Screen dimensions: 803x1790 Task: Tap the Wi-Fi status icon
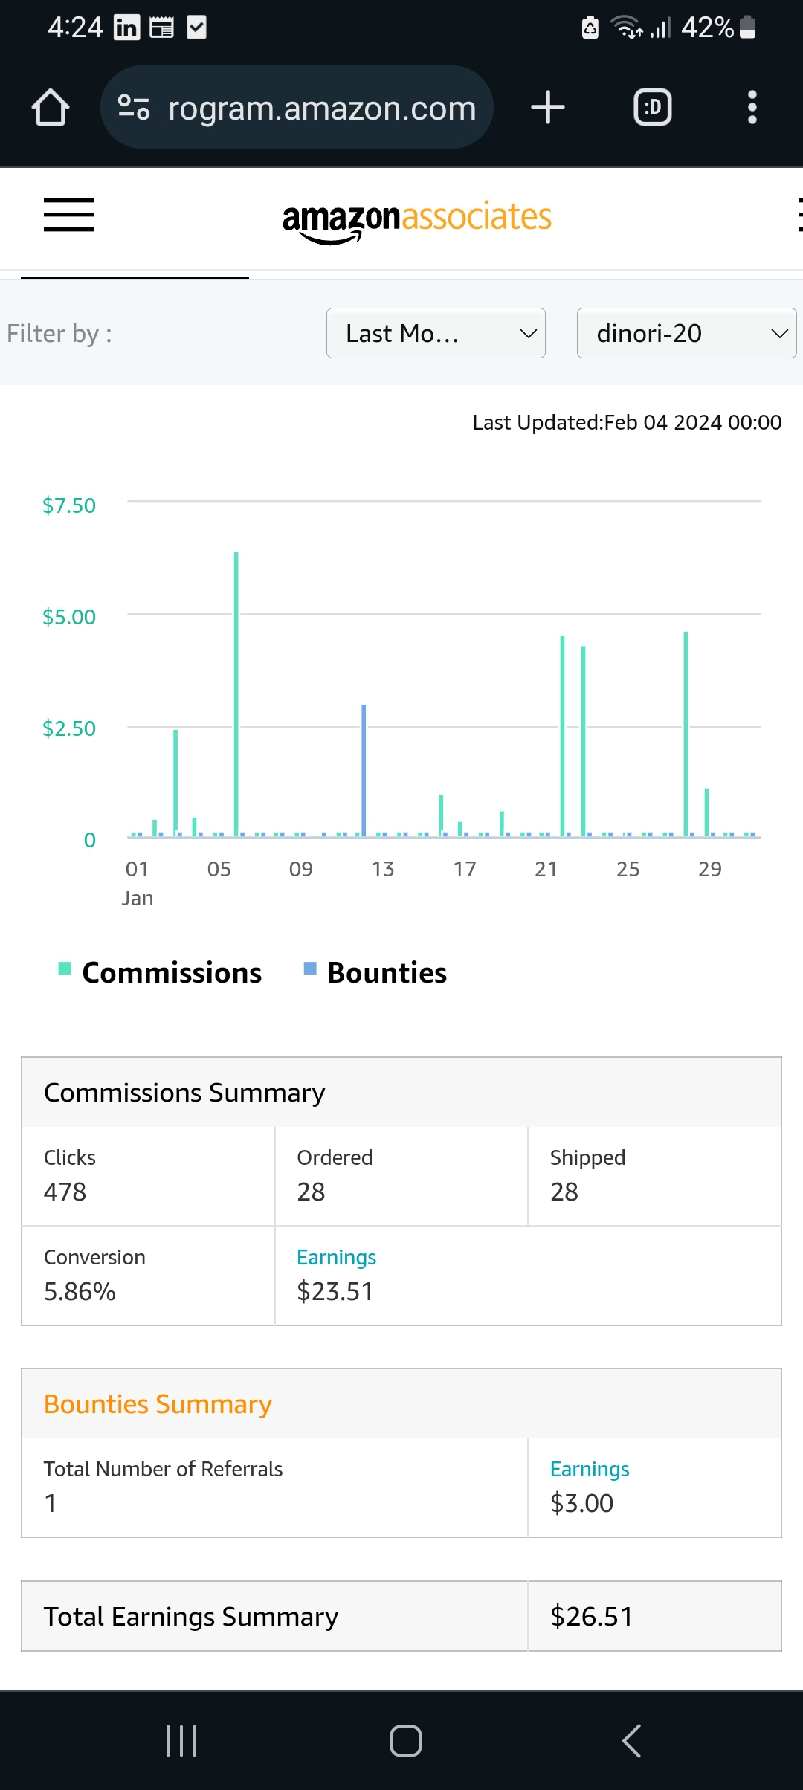(x=627, y=28)
